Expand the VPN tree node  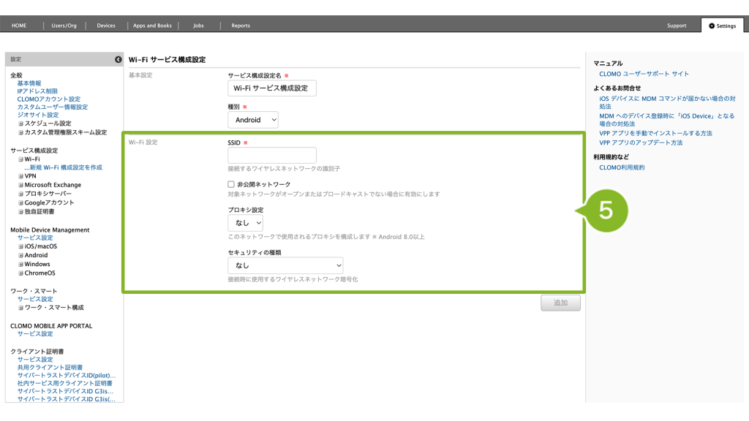[21, 176]
